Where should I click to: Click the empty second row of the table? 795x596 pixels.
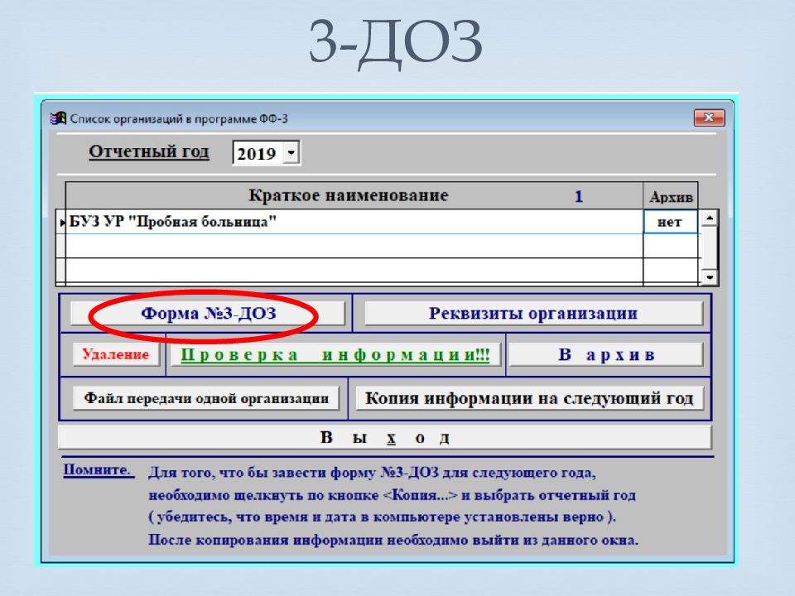348,247
